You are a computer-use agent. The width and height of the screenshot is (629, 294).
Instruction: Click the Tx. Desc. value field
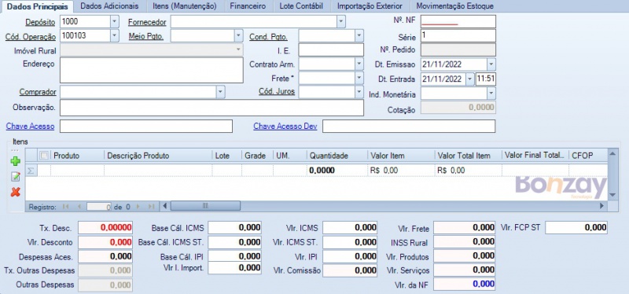(x=105, y=228)
